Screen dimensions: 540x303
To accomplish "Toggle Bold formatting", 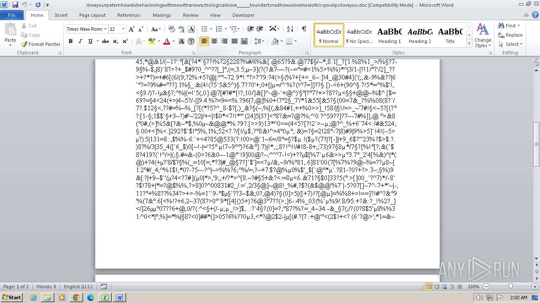I will [x=70, y=41].
